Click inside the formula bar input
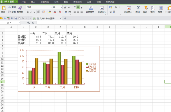This screenshot has width=171, height=112. 104,23
